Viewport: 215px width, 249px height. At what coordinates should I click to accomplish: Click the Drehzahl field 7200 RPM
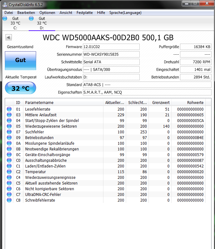click(196, 62)
